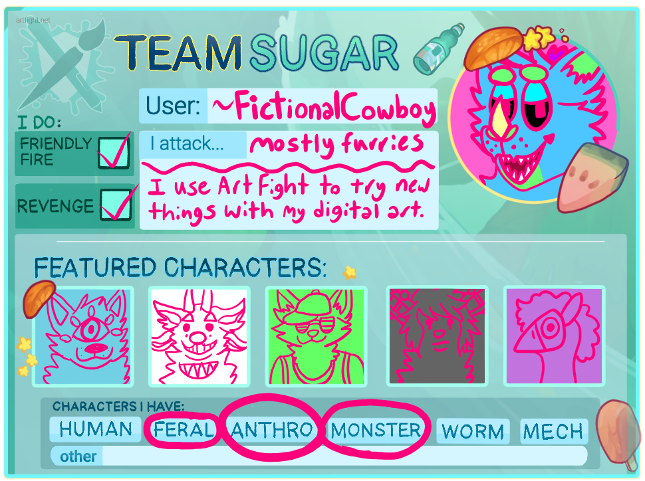Open the green-background cap-wearing character thumbnail
Image resolution: width=645 pixels, height=481 pixels.
(x=317, y=336)
